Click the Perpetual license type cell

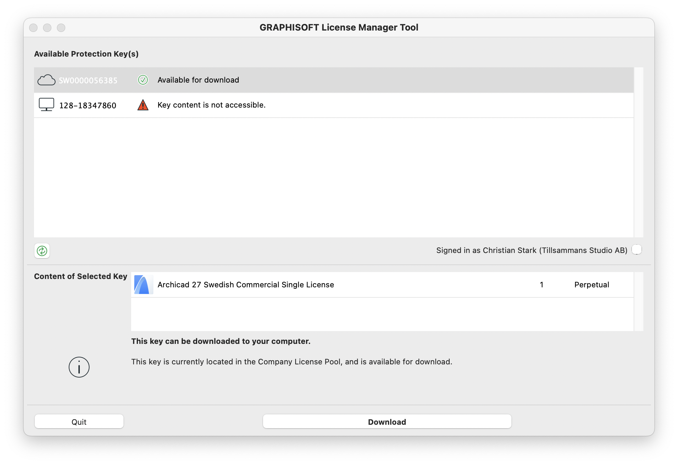tap(592, 285)
